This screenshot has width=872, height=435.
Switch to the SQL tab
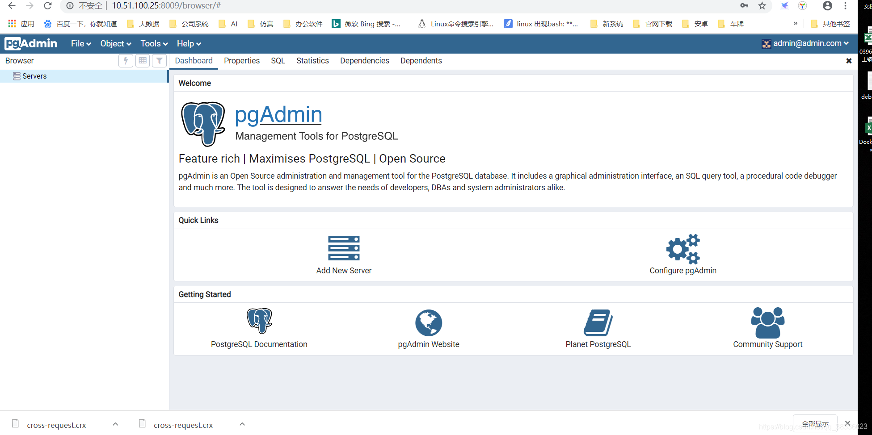[278, 61]
